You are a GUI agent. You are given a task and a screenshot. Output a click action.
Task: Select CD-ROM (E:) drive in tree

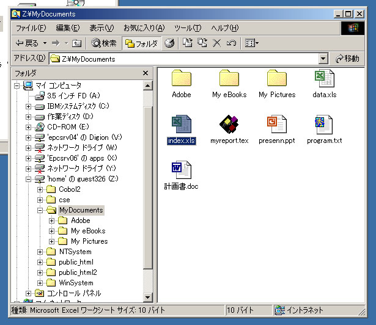click(x=68, y=127)
